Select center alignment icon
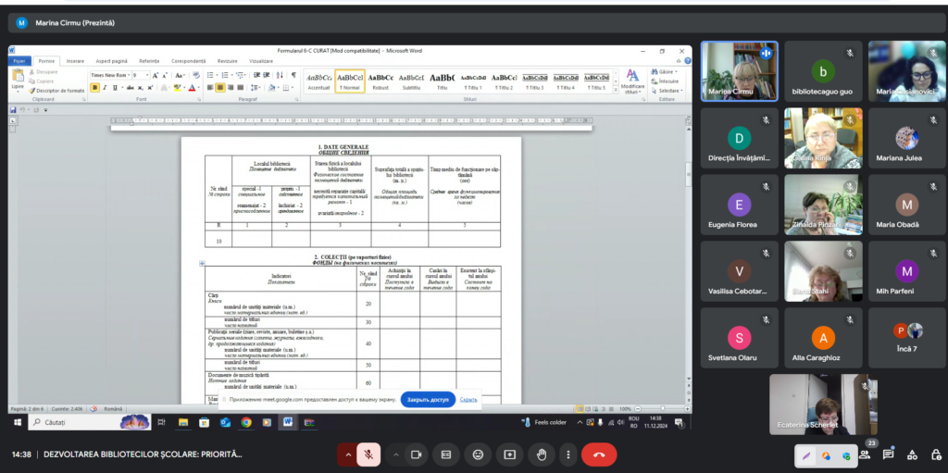 click(220, 88)
